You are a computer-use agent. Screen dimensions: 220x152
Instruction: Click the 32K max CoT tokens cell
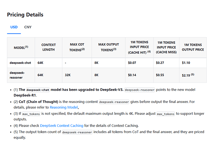(x=67, y=75)
